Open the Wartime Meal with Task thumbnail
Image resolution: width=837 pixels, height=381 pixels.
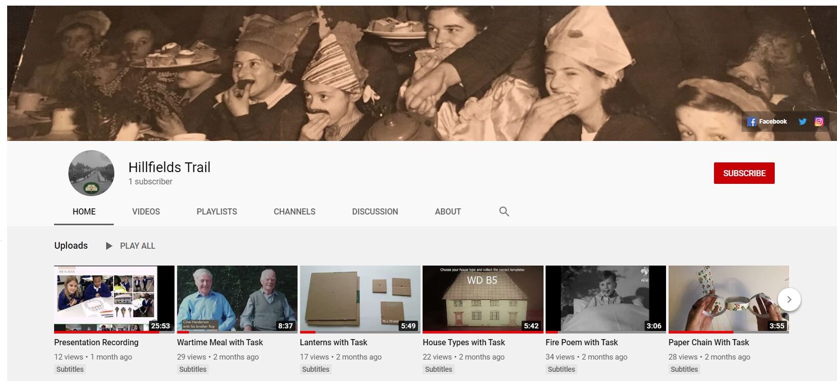[237, 299]
